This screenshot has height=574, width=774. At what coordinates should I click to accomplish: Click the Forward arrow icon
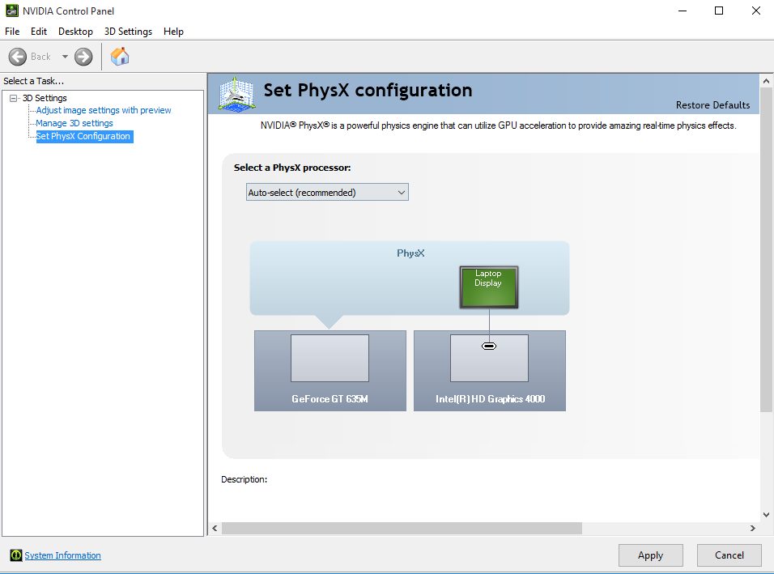coord(83,57)
